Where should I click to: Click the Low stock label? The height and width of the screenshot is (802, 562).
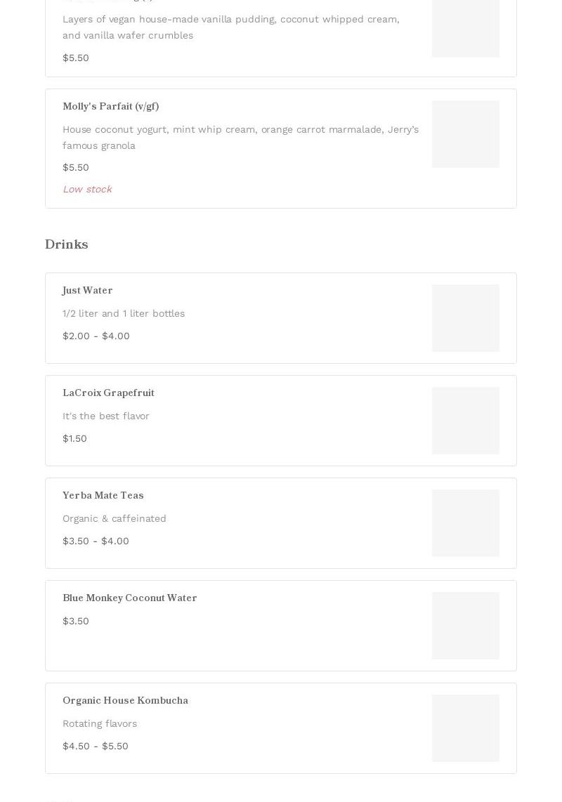point(87,189)
